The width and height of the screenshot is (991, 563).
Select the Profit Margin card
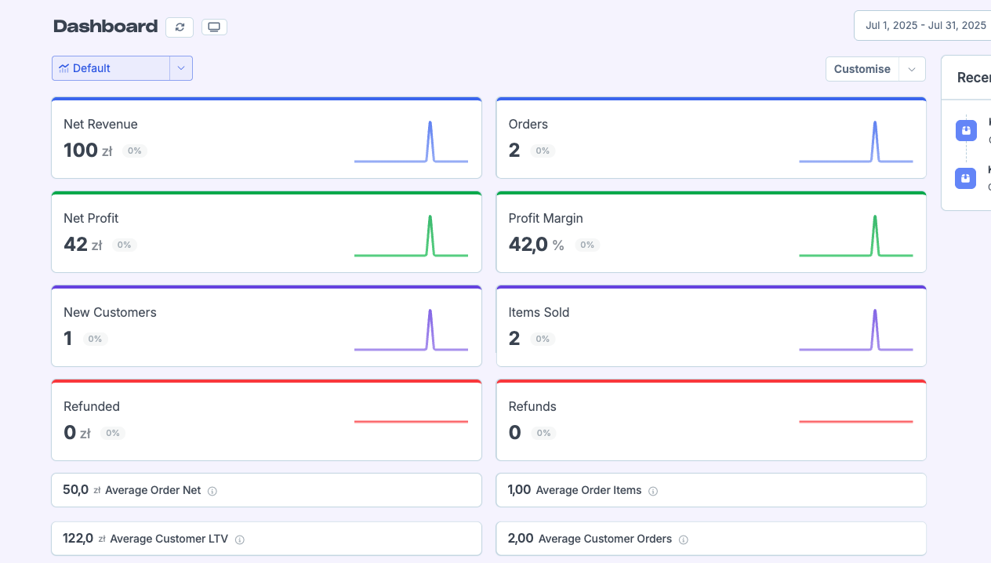711,232
